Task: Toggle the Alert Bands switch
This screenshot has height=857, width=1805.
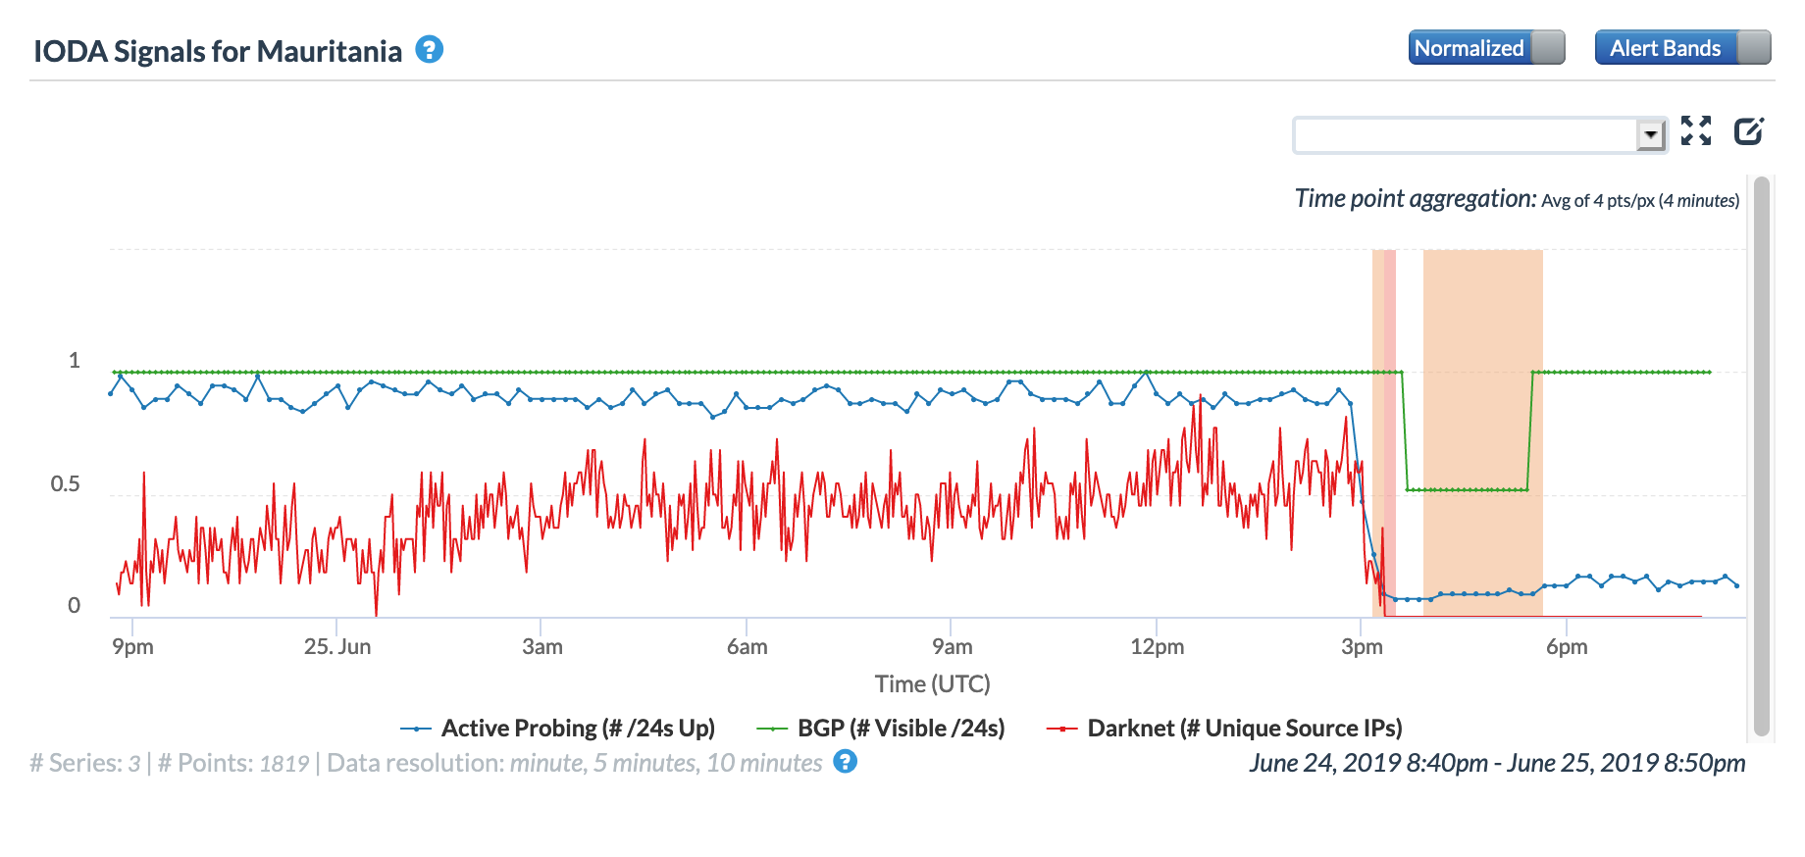Action: tap(1682, 47)
